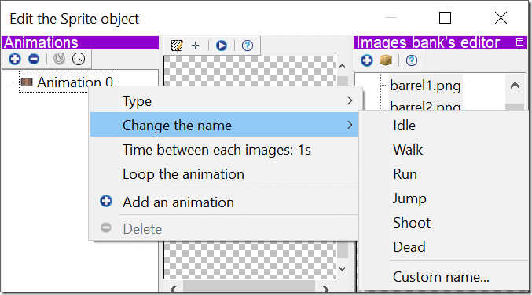Click the preview vertical scrollbar up arrow
Screen dimensions: 532x295
(343, 66)
